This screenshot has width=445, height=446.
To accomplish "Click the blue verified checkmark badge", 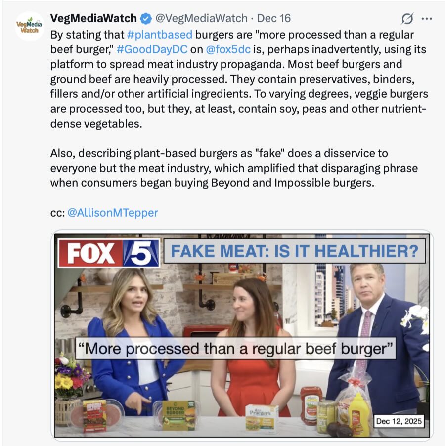I will [146, 19].
